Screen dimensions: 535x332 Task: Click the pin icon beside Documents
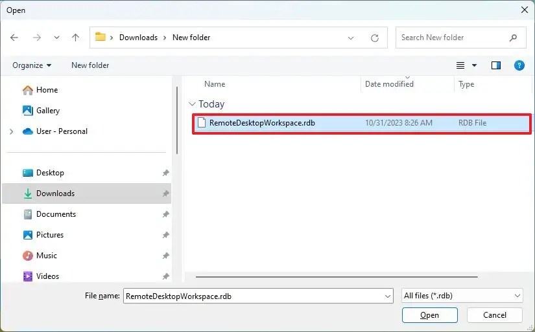click(x=165, y=214)
